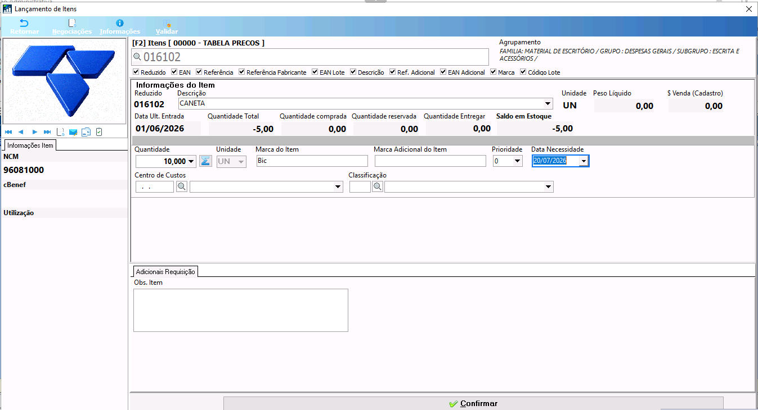Toggle the Referência Fabricante checkbox

(242, 72)
